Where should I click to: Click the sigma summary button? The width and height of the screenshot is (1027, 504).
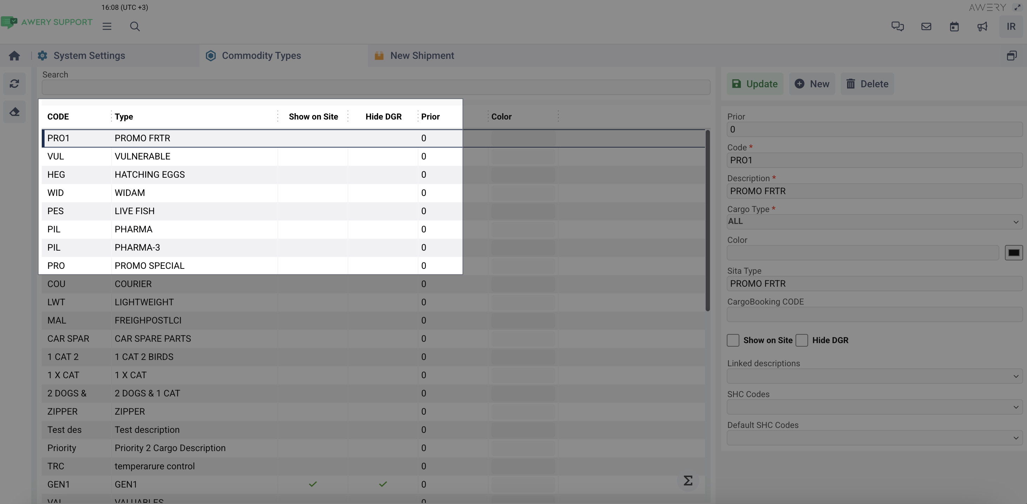[x=688, y=481]
